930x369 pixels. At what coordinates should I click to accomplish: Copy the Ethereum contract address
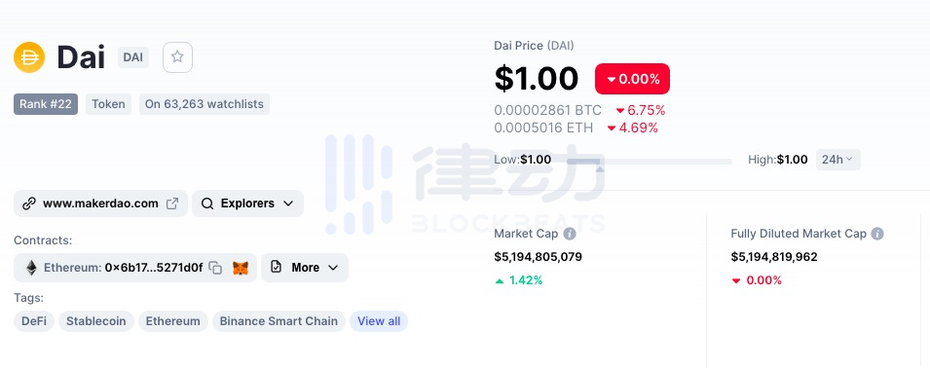[x=216, y=268]
